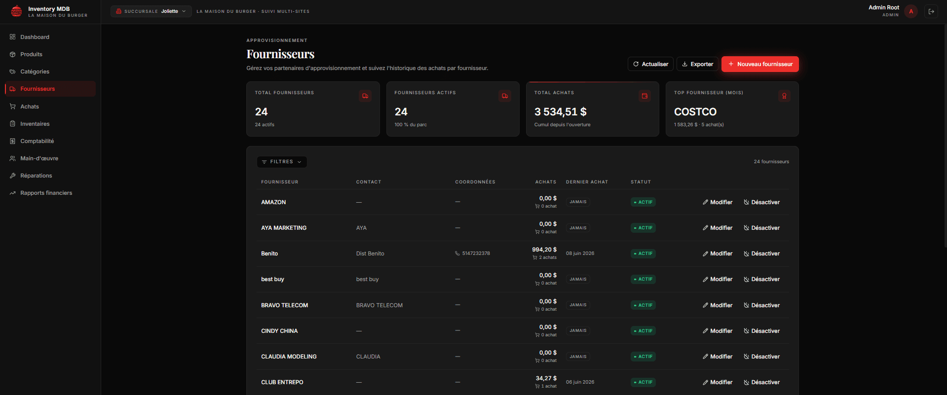This screenshot has width=947, height=395.
Task: Click the phone number 5147232378
Action: (x=476, y=253)
